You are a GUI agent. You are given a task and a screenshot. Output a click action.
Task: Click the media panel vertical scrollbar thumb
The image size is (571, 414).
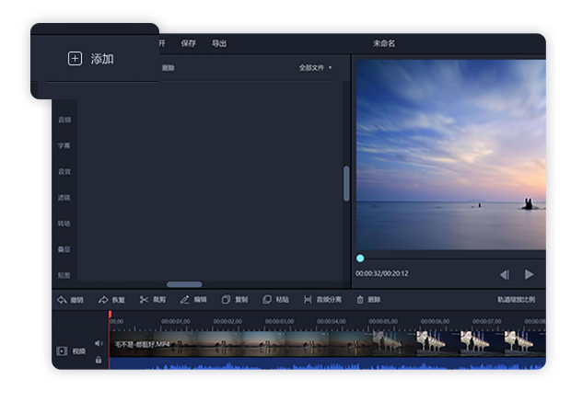(x=346, y=183)
